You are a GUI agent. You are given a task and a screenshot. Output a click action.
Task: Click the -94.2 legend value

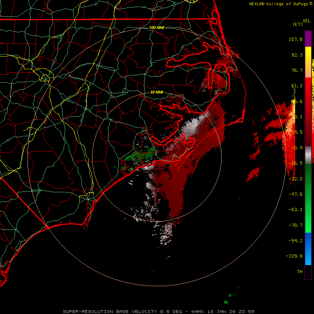pyautogui.click(x=296, y=240)
